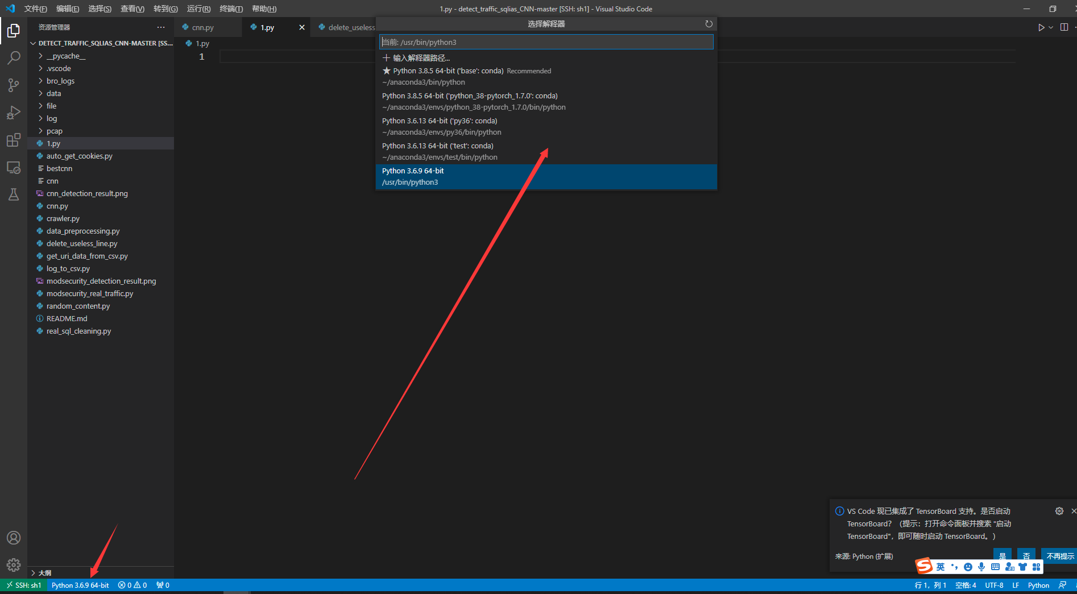Click UTF-8 encoding in status bar
Viewport: 1077px width, 594px height.
click(994, 585)
